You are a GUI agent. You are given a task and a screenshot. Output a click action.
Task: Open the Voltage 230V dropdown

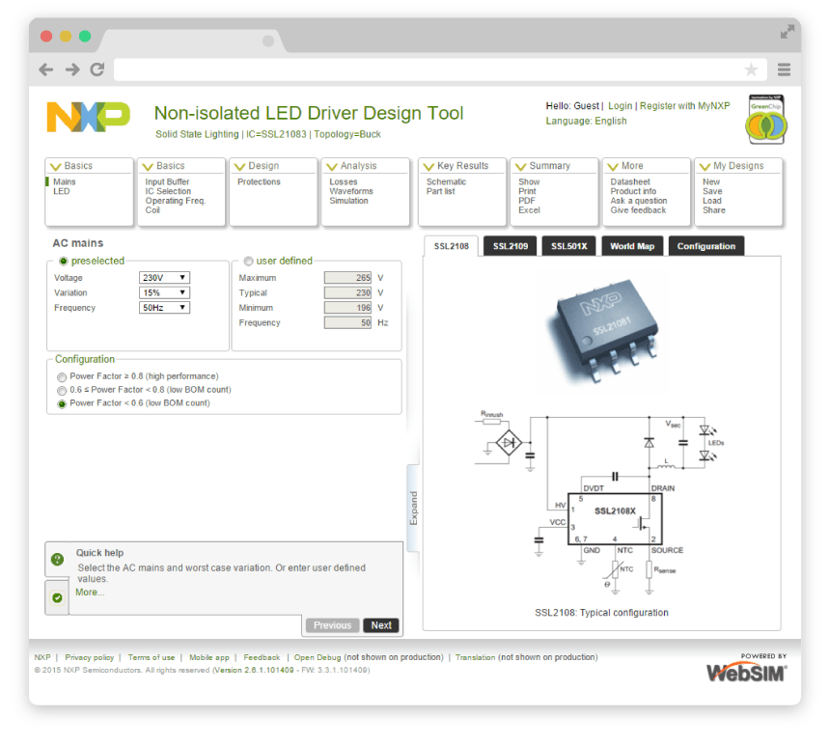tap(164, 278)
